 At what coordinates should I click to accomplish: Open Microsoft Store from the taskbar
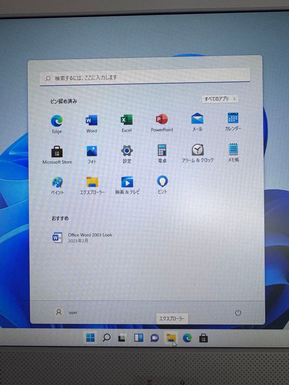click(203, 338)
